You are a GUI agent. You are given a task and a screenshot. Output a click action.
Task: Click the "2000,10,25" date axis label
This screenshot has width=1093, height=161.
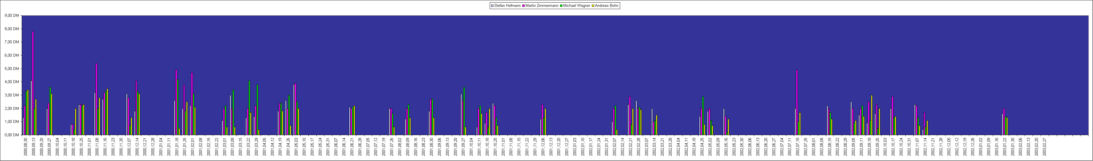pyautogui.click(x=82, y=147)
